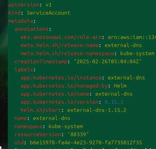This screenshot has height=149, width=156.
Task: Click the creationTimestamp value
Action: pyautogui.click(x=108, y=61)
